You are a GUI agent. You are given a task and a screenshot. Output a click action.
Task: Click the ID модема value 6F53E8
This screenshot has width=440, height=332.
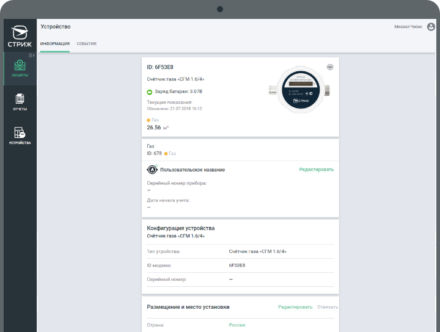(x=237, y=265)
